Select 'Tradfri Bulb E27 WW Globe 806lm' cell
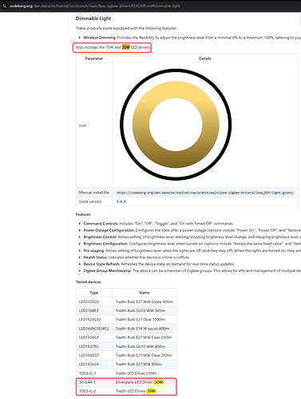This screenshot has height=399, width=301. 145,301
